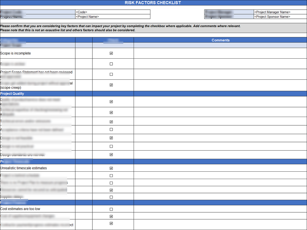The image size is (307, 230).
Task: Toggle "Design standards are not met" checkbox
Action: 111,155
